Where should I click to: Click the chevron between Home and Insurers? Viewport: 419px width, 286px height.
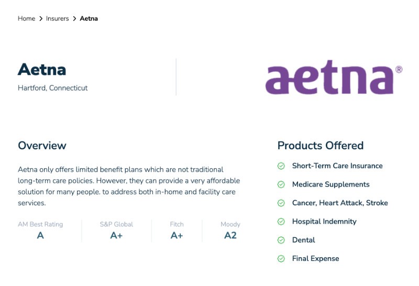coord(41,19)
